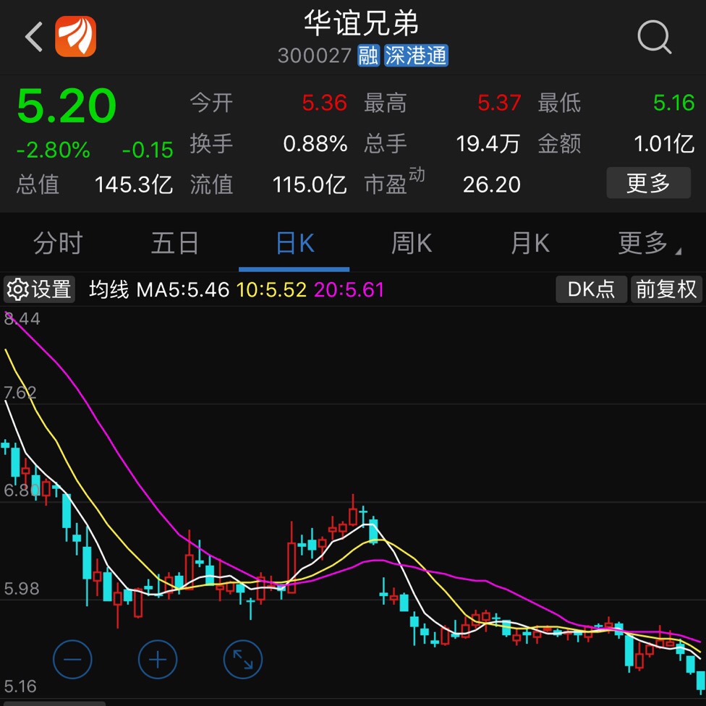Screen dimensions: 706x706
Task: Open the search magnifier icon
Action: tap(654, 37)
